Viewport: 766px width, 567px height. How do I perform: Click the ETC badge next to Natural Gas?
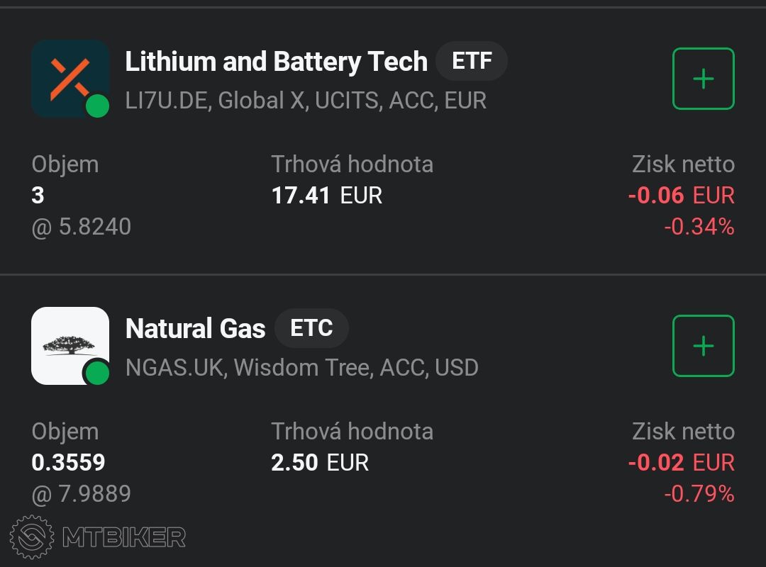point(311,328)
